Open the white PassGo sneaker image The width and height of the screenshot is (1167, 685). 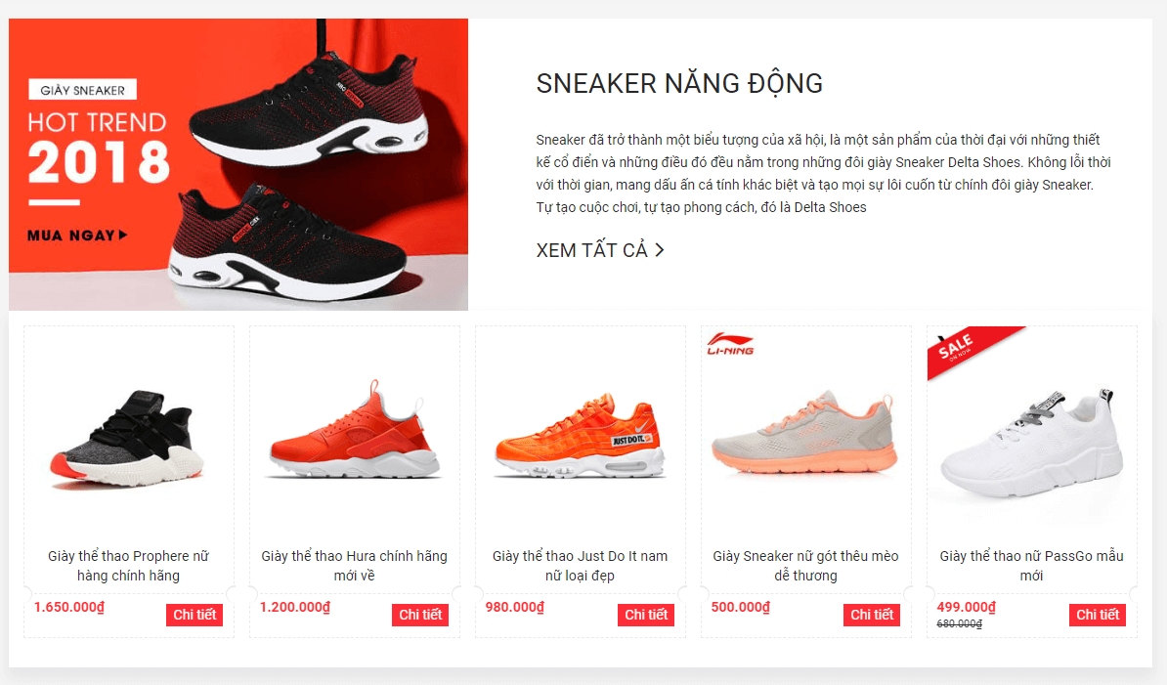1031,444
